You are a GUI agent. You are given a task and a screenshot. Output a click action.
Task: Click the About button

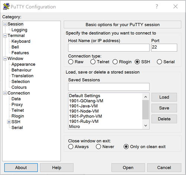[21, 168]
